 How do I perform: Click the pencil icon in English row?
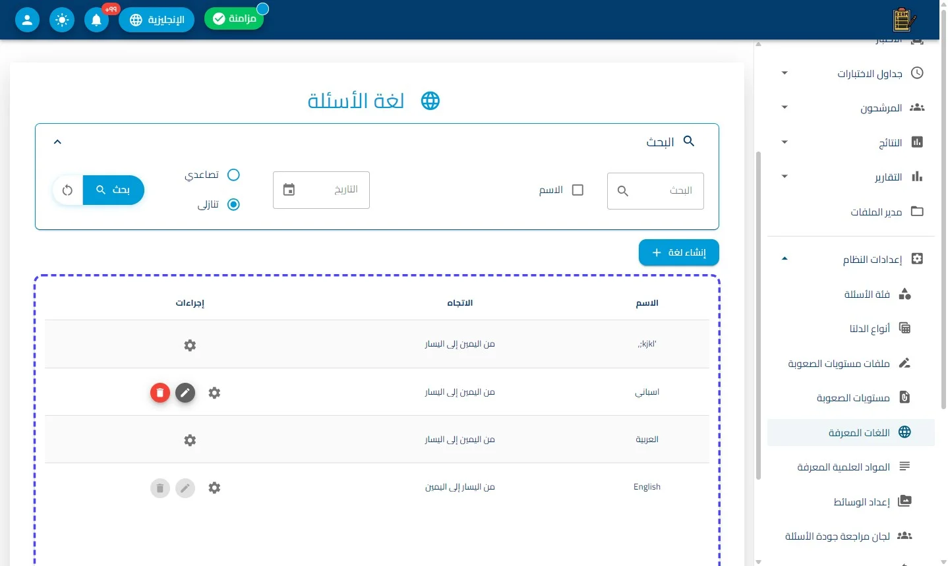pos(185,488)
